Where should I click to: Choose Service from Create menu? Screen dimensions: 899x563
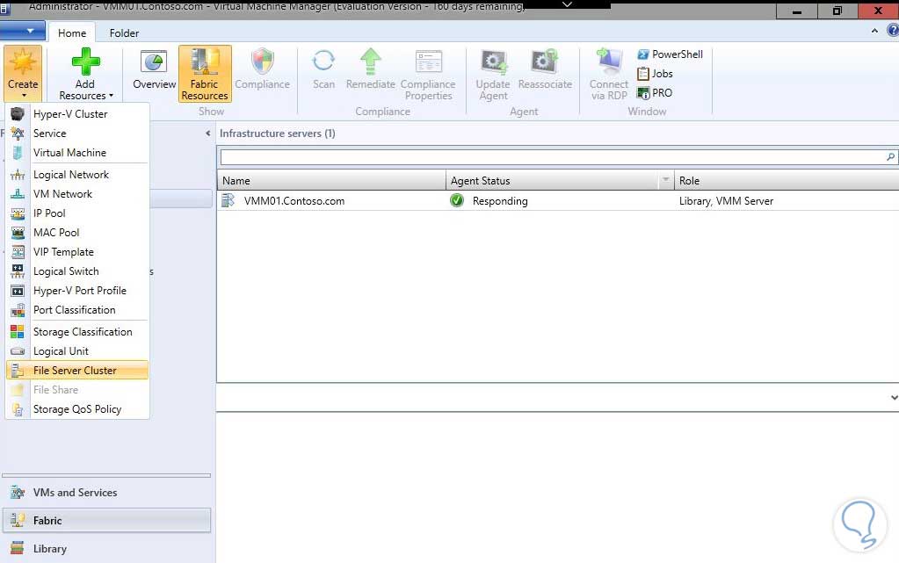(x=77, y=134)
